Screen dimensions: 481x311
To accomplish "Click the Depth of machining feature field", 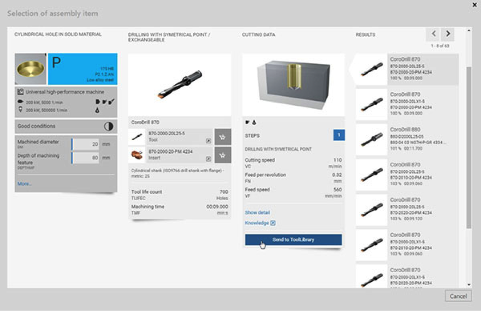I will tap(85, 158).
